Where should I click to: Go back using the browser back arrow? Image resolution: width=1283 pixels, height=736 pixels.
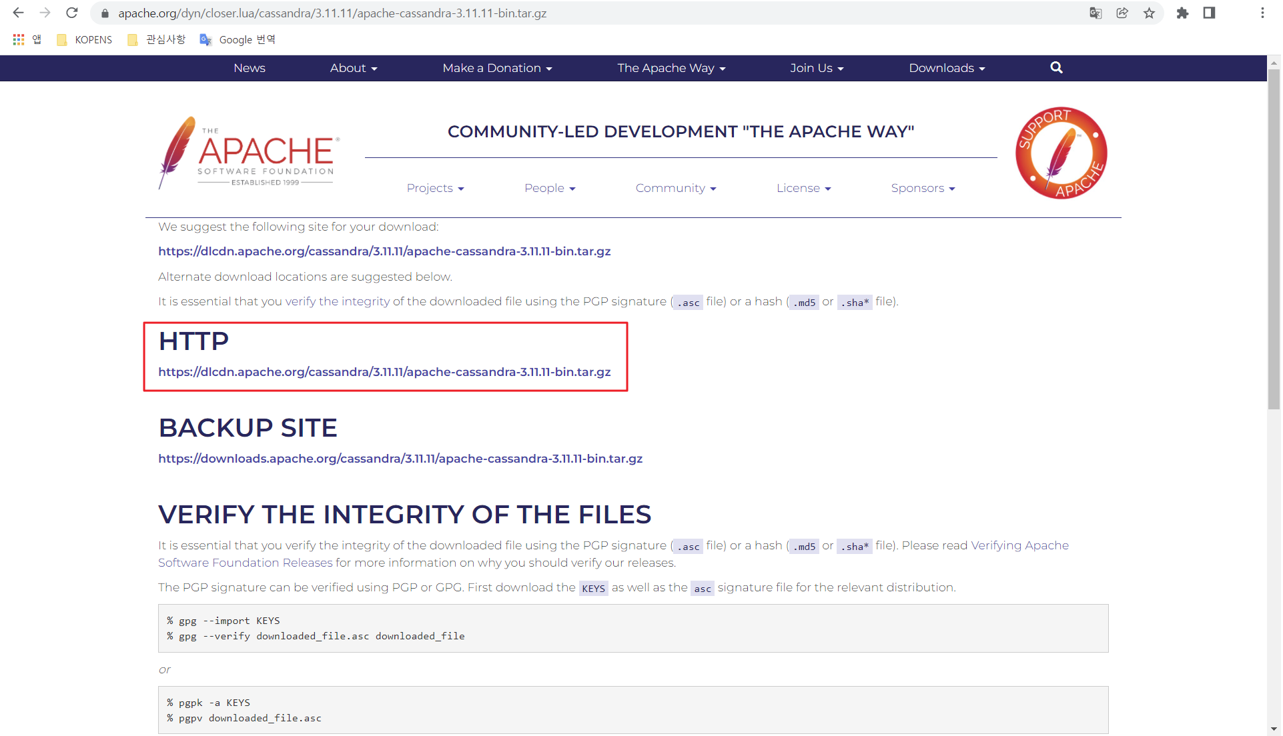pyautogui.click(x=18, y=13)
